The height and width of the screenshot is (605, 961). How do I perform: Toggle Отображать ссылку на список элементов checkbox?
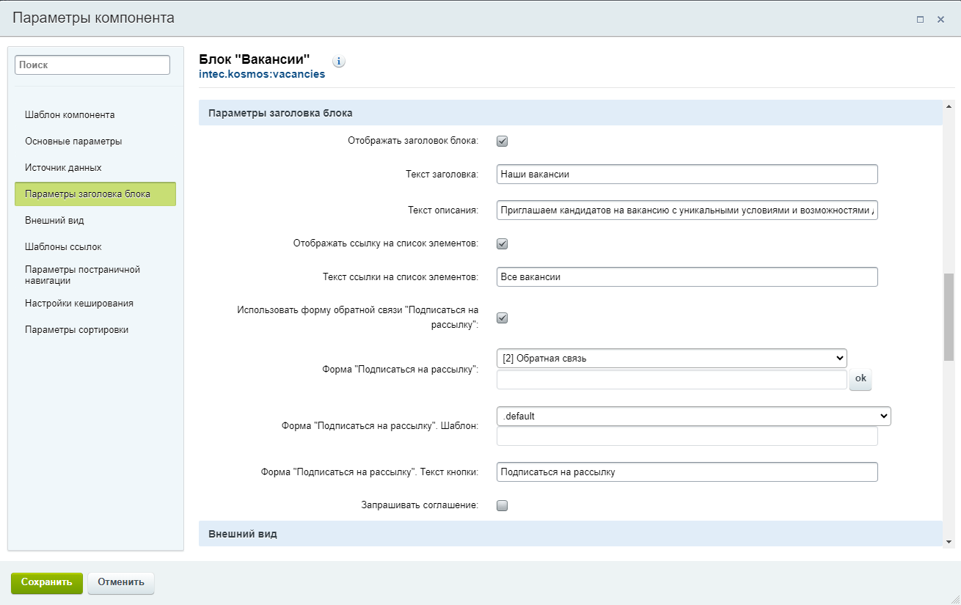point(503,243)
